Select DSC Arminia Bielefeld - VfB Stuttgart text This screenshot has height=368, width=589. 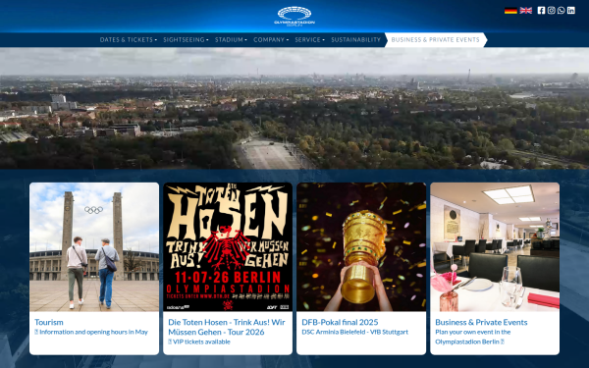[354, 332]
